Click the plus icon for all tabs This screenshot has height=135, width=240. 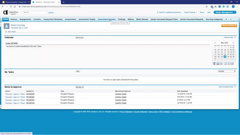coord(226,19)
